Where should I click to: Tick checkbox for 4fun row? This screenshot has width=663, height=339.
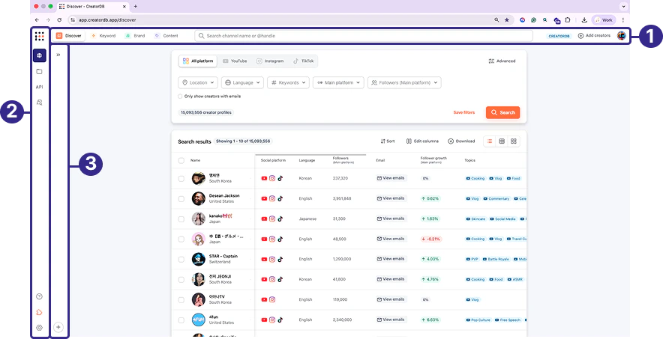[x=181, y=320]
